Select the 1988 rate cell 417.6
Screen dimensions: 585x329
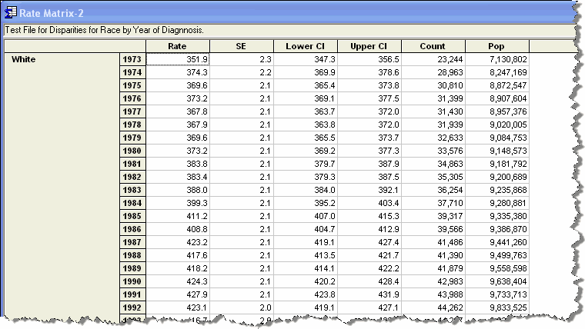[177, 255]
